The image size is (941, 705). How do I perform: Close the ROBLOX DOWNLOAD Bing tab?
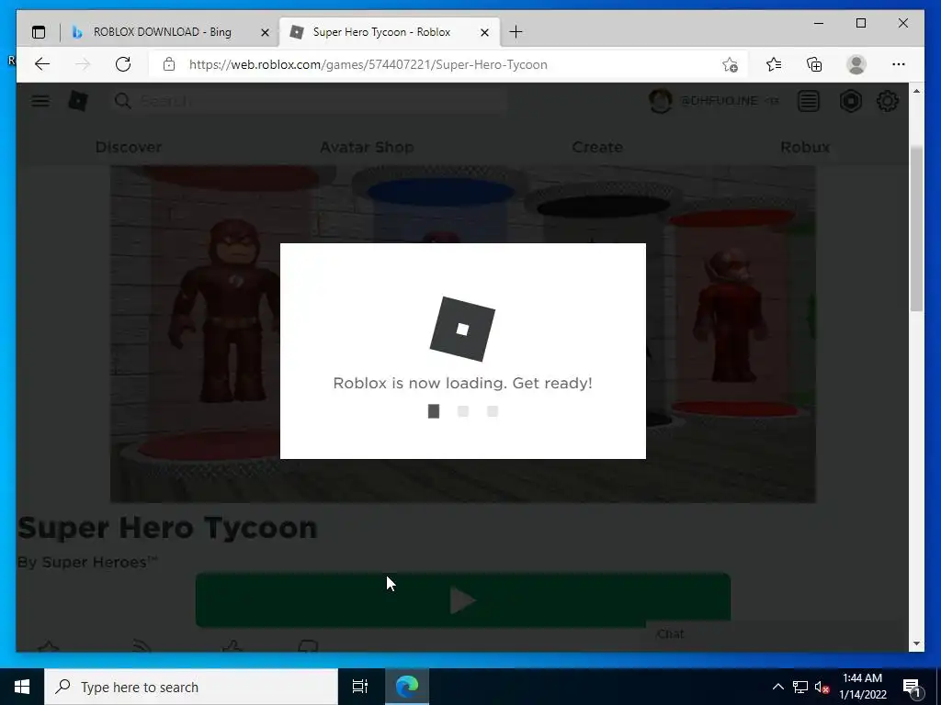click(x=265, y=32)
